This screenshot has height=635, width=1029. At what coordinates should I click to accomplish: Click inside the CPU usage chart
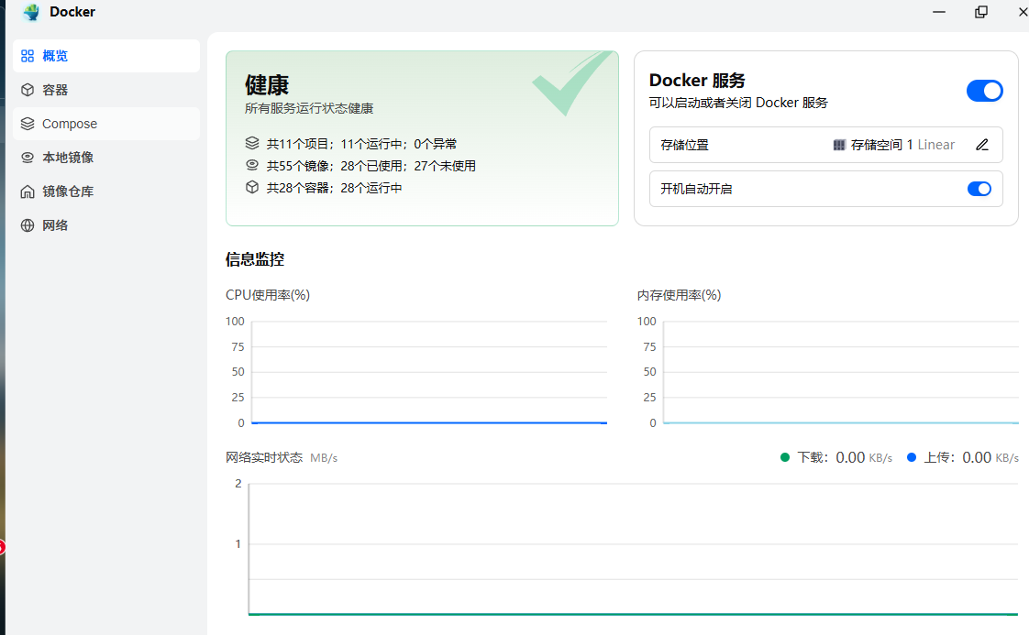[x=429, y=372]
